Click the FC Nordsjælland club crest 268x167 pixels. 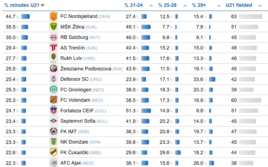[53, 16]
